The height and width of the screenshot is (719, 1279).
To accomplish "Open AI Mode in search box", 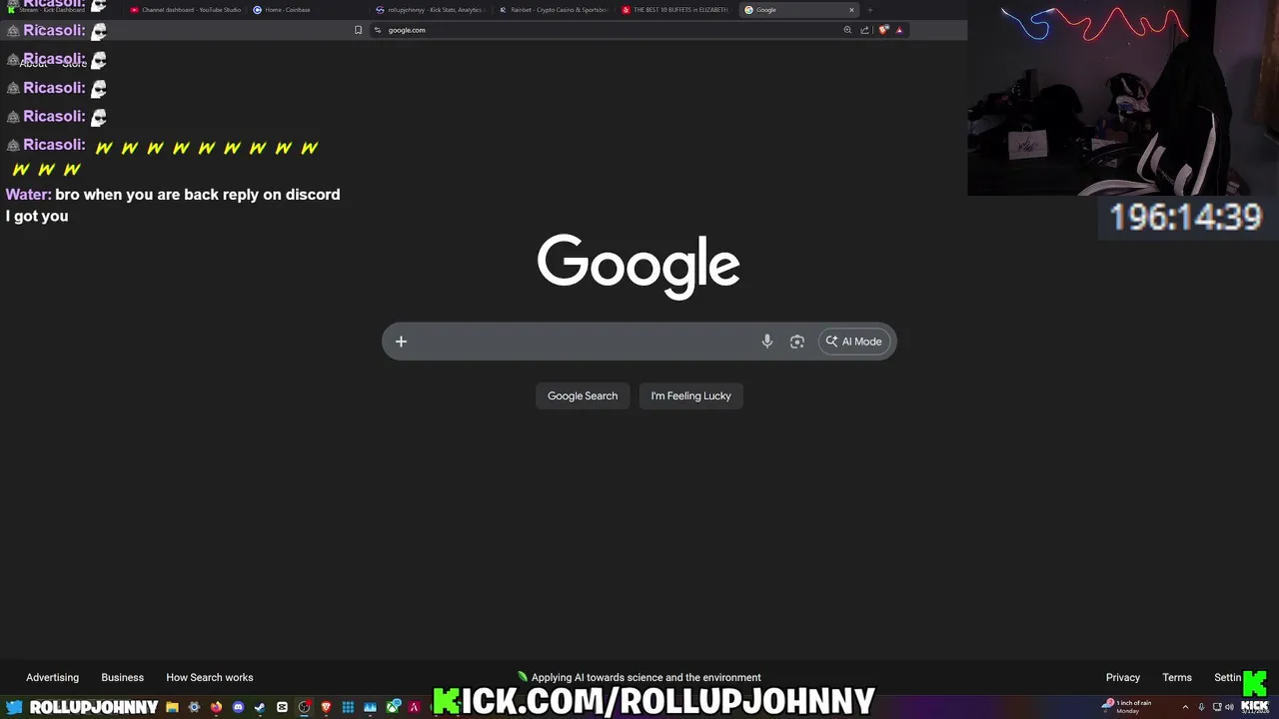I will coord(854,342).
